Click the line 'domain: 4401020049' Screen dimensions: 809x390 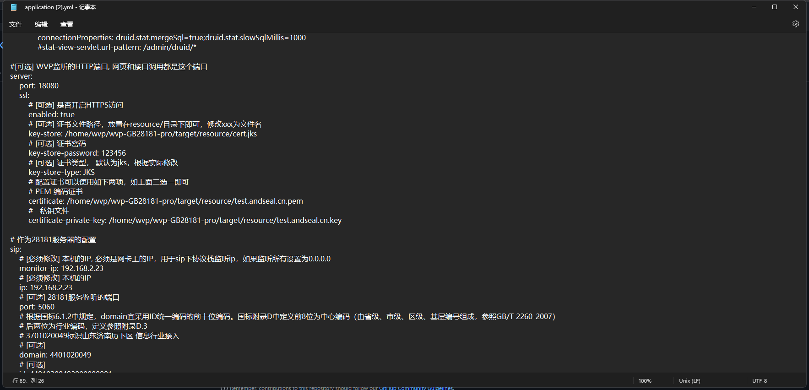point(55,355)
